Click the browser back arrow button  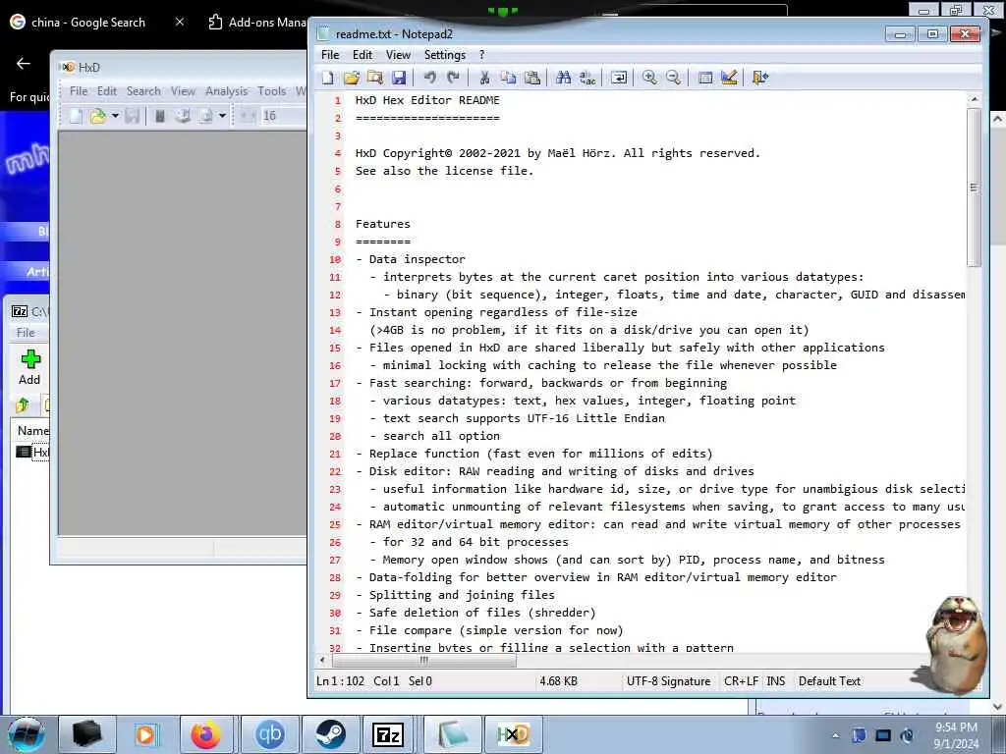(x=24, y=63)
